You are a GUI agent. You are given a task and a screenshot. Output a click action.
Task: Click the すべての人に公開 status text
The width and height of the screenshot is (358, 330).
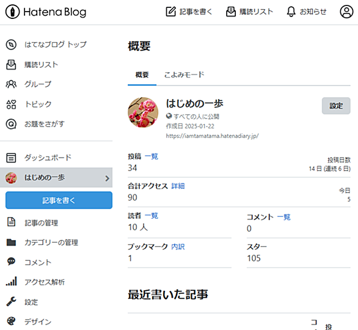pos(196,117)
